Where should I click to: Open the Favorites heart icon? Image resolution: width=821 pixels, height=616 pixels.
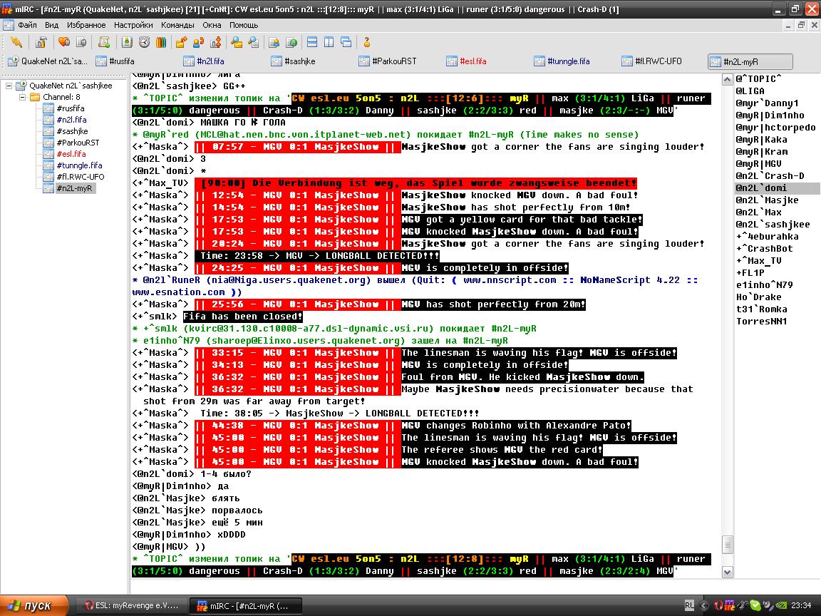point(64,42)
